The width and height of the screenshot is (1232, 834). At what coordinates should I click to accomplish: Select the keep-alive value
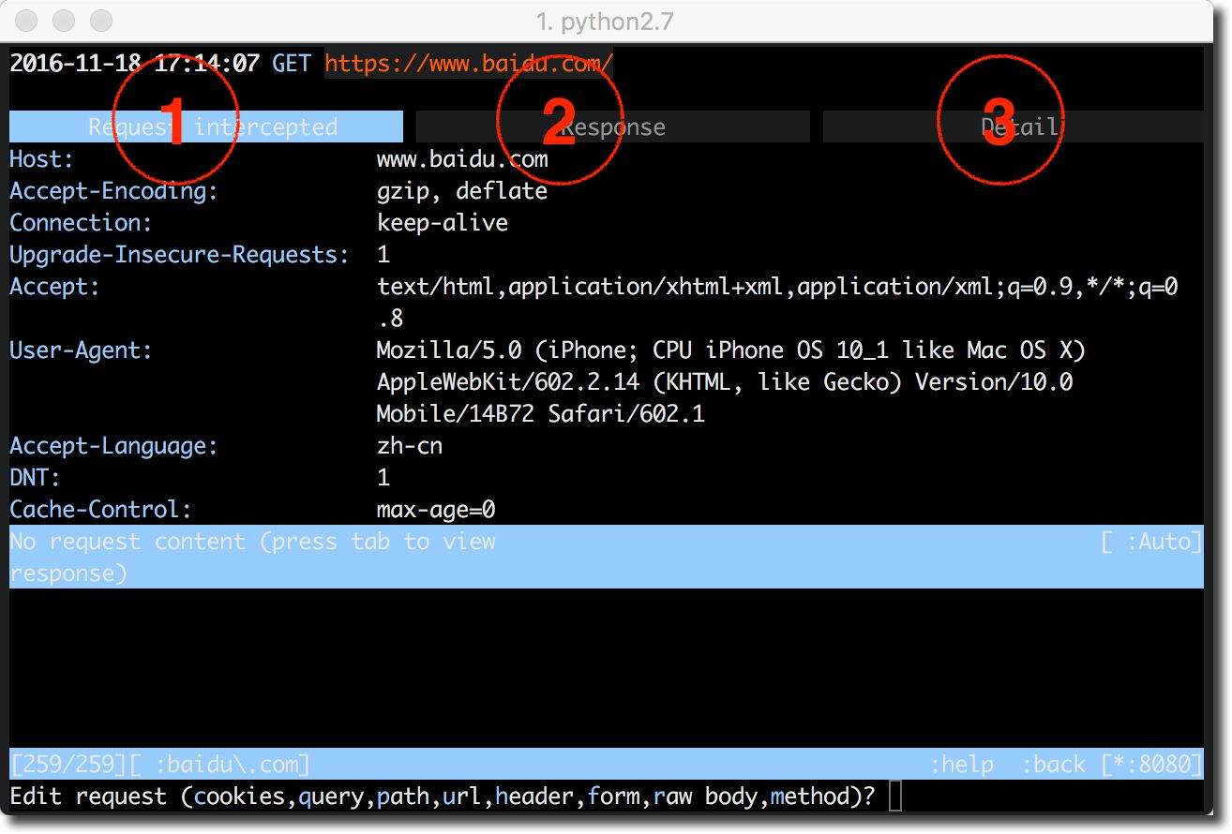(443, 223)
